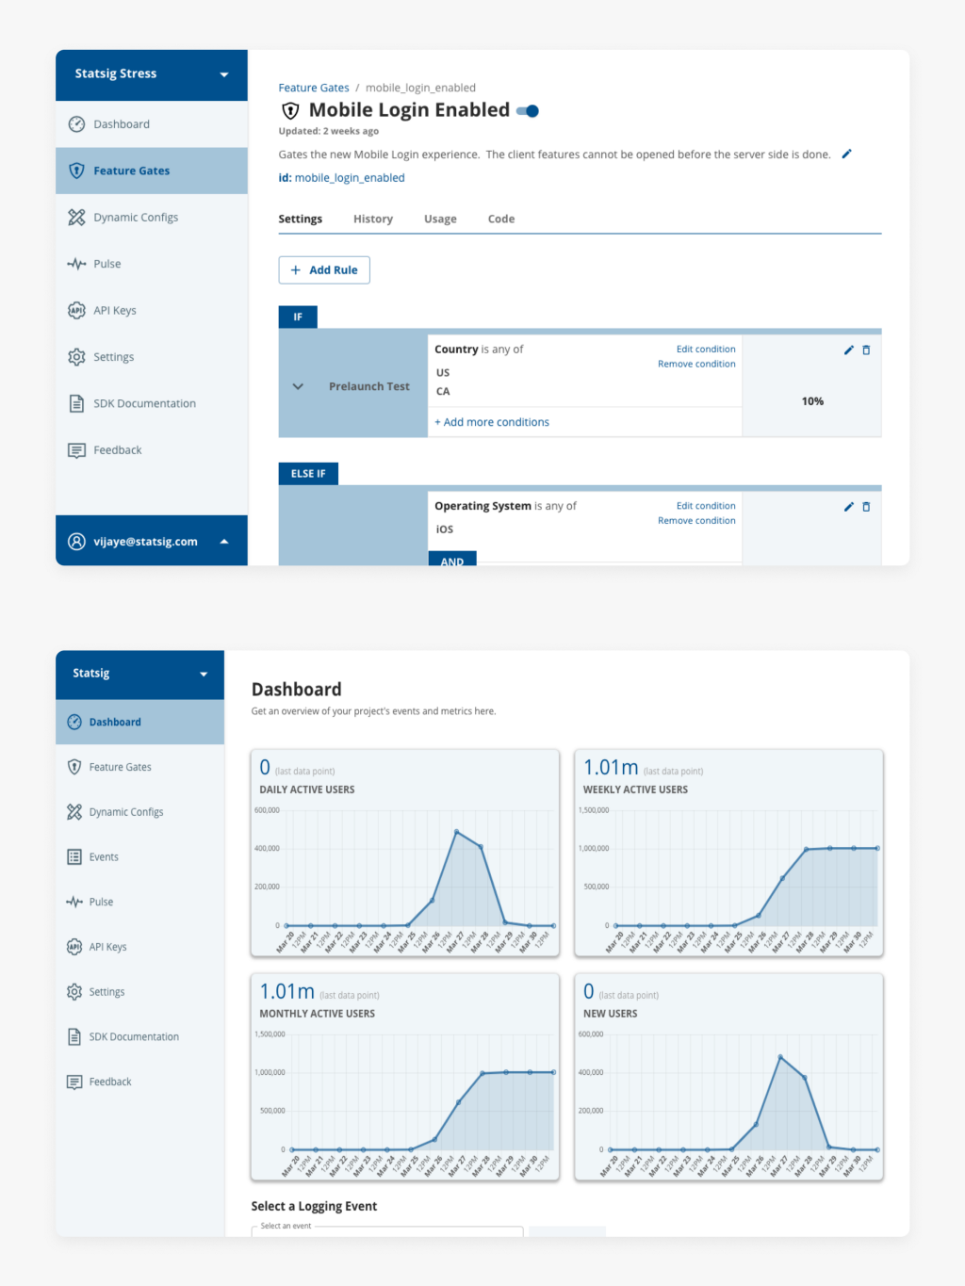
Task: Click the US country value
Action: (443, 373)
